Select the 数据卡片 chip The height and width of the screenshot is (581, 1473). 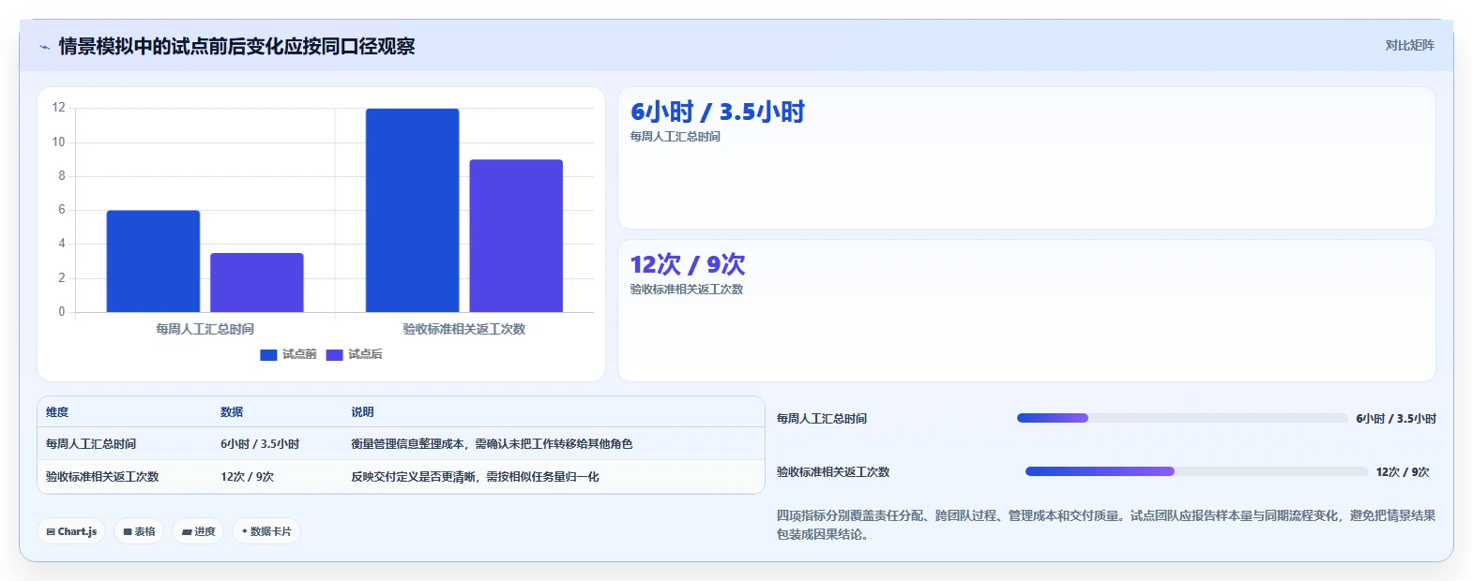coord(266,531)
